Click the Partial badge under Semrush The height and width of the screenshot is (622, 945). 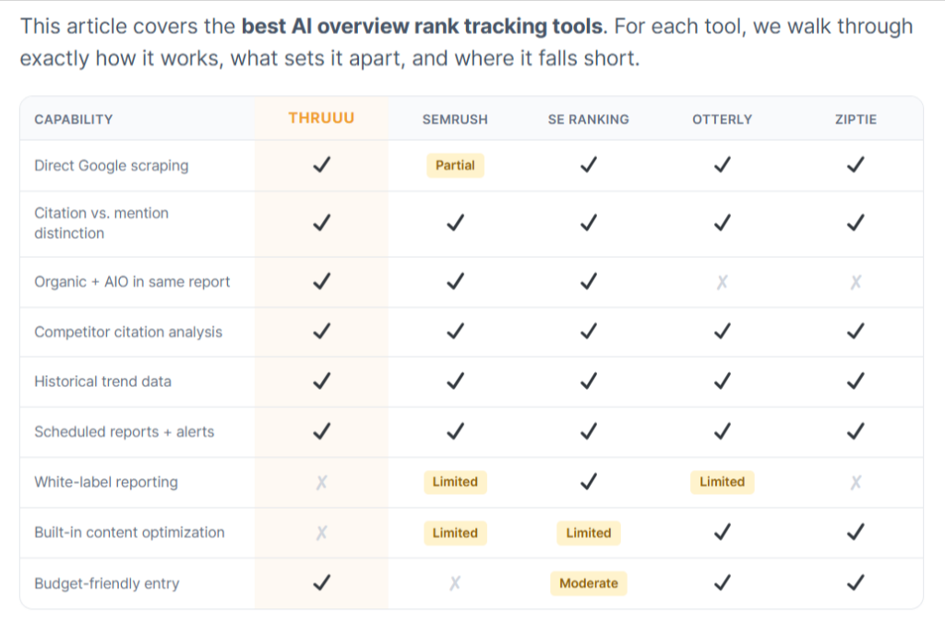[455, 166]
